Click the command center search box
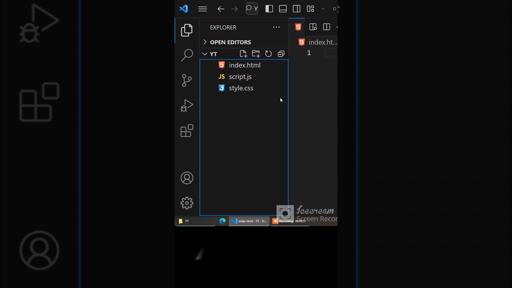Viewport: 512px width, 288px height. pyautogui.click(x=252, y=8)
